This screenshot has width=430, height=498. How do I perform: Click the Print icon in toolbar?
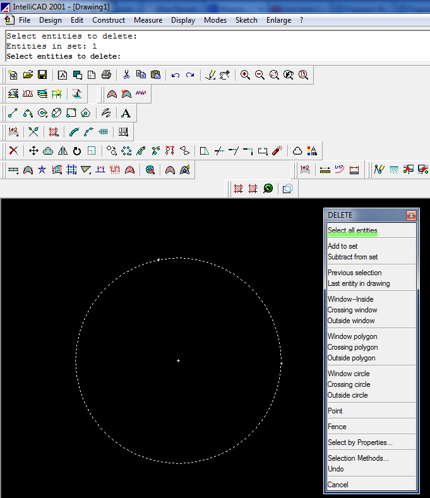click(106, 75)
